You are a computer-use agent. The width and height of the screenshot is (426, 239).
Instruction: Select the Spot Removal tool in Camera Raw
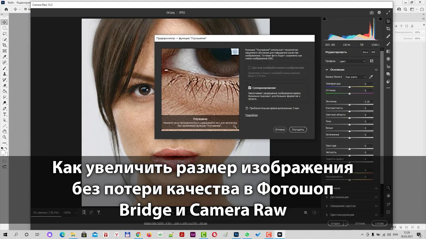[x=388, y=37]
